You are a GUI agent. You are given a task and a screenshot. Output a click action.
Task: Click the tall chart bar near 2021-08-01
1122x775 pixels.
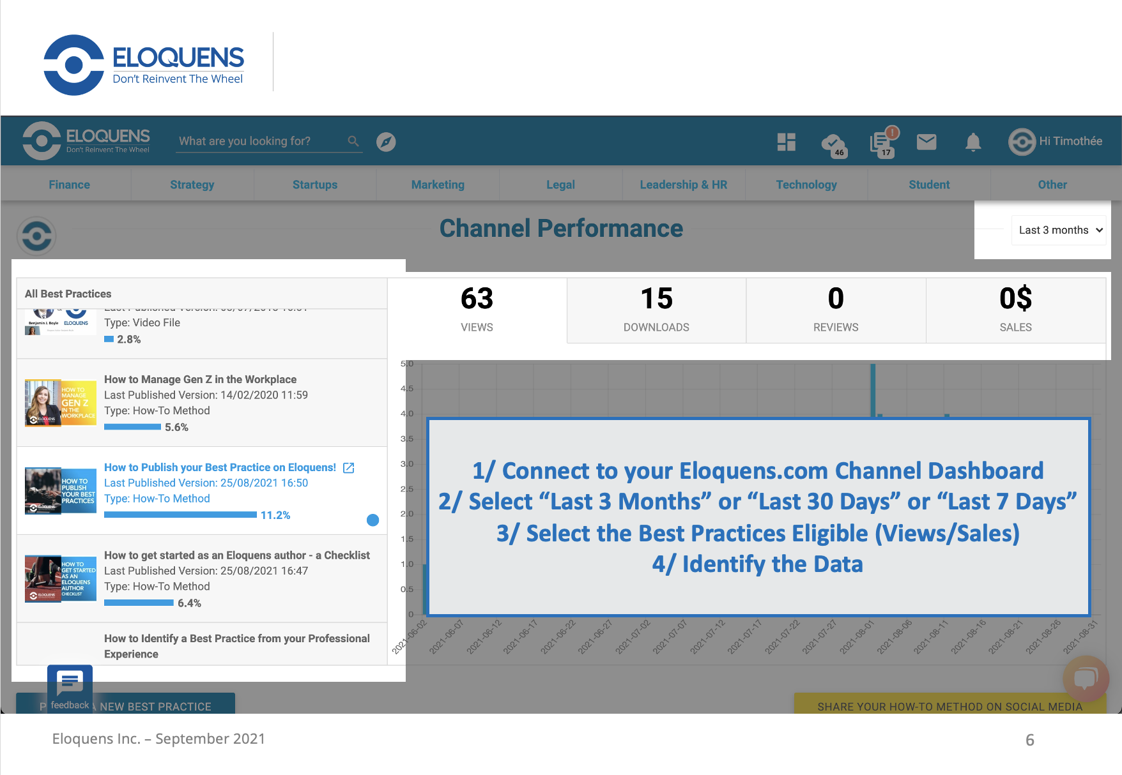pos(873,390)
